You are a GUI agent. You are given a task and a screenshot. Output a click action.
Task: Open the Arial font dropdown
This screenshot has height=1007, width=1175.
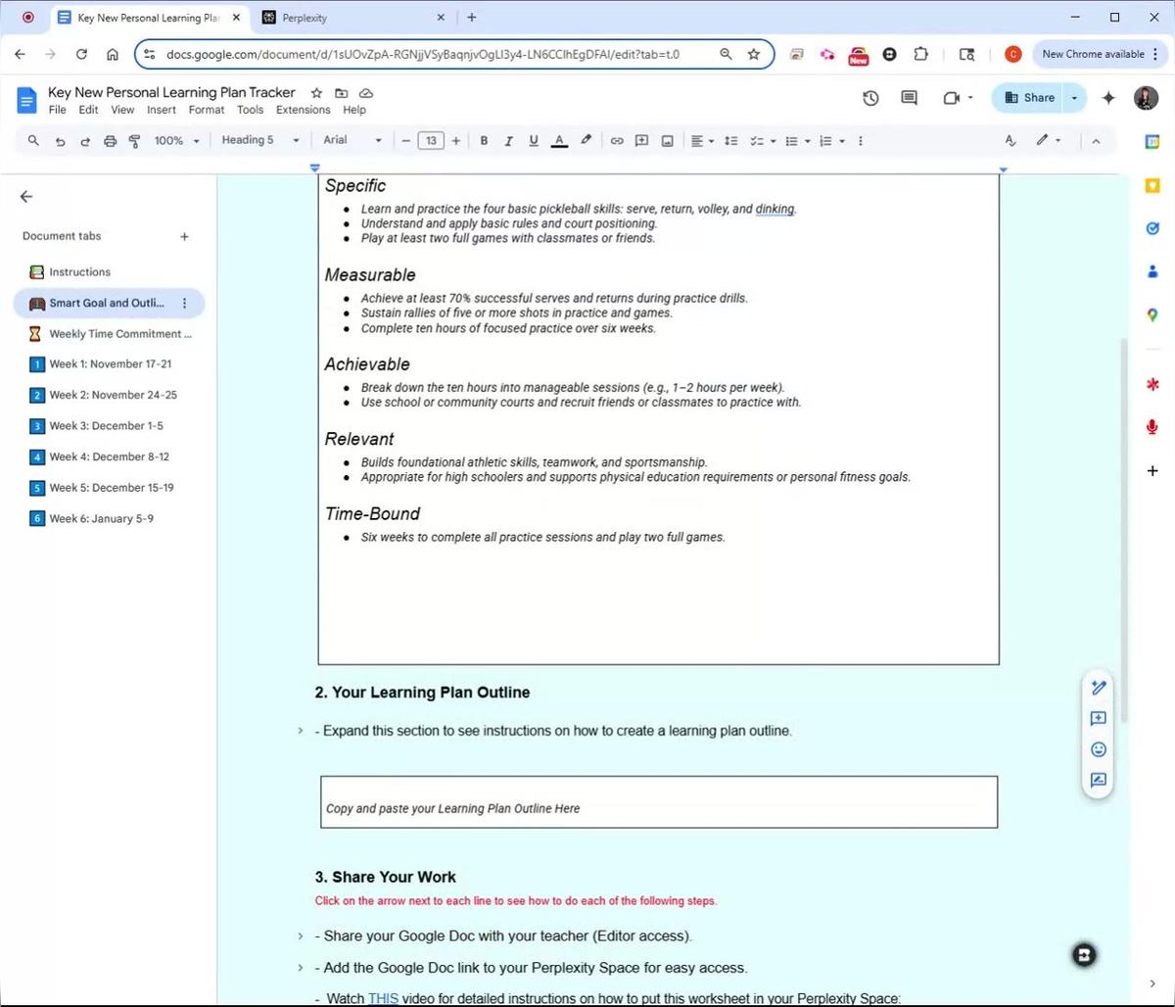click(x=352, y=140)
